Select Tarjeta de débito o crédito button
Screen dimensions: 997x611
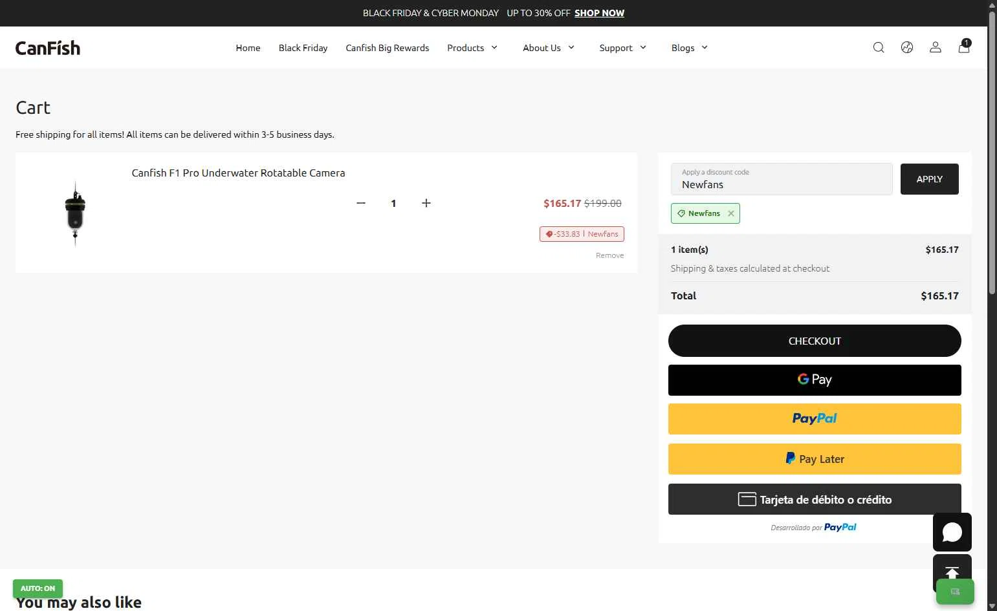pos(815,499)
